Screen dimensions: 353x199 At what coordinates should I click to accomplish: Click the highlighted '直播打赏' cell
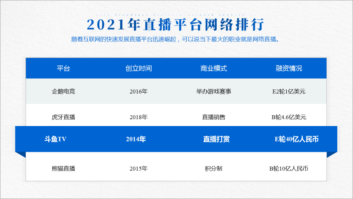(x=216, y=139)
